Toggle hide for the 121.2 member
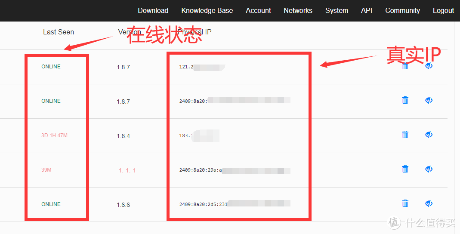 click(x=429, y=66)
